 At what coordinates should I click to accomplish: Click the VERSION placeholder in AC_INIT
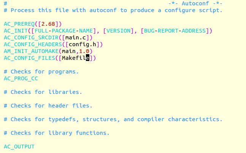coord(118,31)
